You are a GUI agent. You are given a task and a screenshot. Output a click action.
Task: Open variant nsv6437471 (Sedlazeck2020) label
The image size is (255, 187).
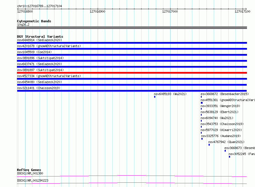coord(40,64)
